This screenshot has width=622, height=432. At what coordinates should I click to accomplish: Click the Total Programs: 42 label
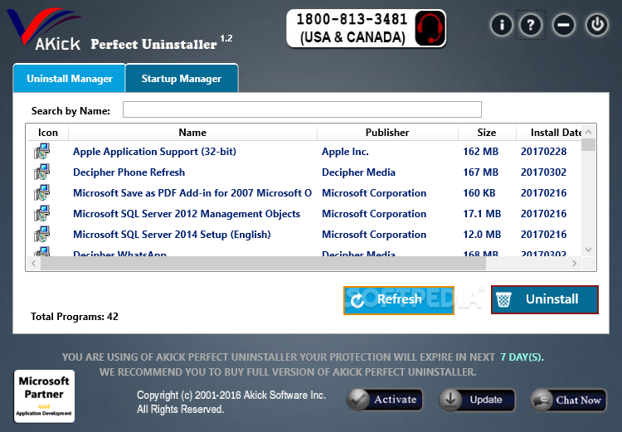(x=75, y=317)
